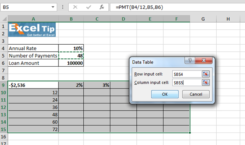Image resolution: width=245 pixels, height=145 pixels.
Task: Click the Select All corner triangle
Action: tap(4, 19)
